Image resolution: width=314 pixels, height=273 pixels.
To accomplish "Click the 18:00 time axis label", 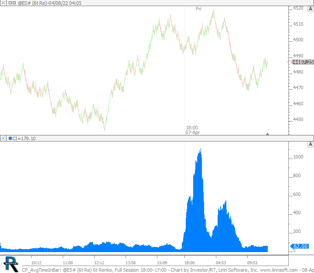I will click(x=189, y=263).
